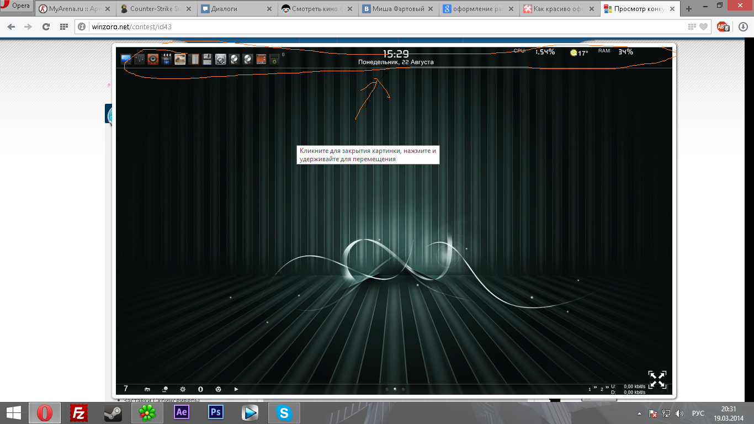Launch Steam from the taskbar
This screenshot has width=754, height=424.
113,412
